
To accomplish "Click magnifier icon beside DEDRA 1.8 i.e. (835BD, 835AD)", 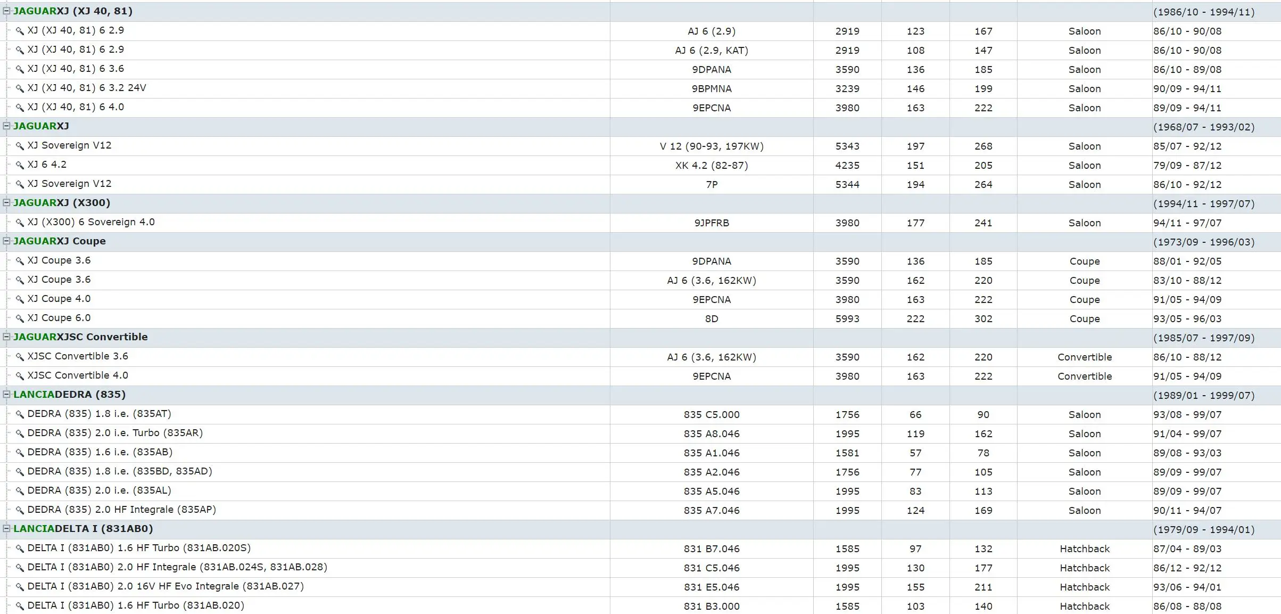I will (20, 472).
